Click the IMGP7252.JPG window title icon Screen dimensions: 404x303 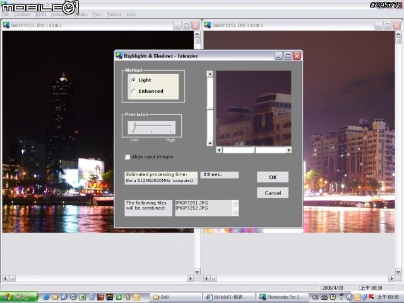208,25
